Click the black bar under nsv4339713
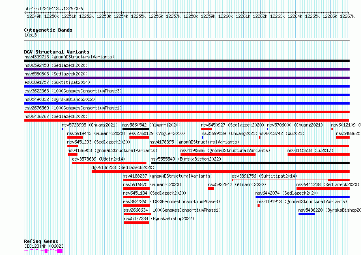 [187, 61]
